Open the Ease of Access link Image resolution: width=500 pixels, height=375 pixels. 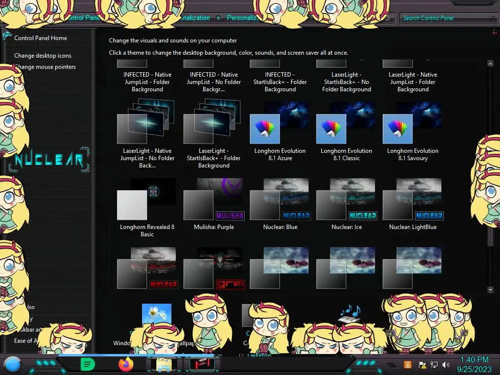click(x=25, y=341)
